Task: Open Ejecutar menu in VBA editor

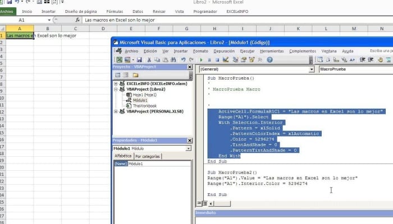Action: tap(247, 51)
